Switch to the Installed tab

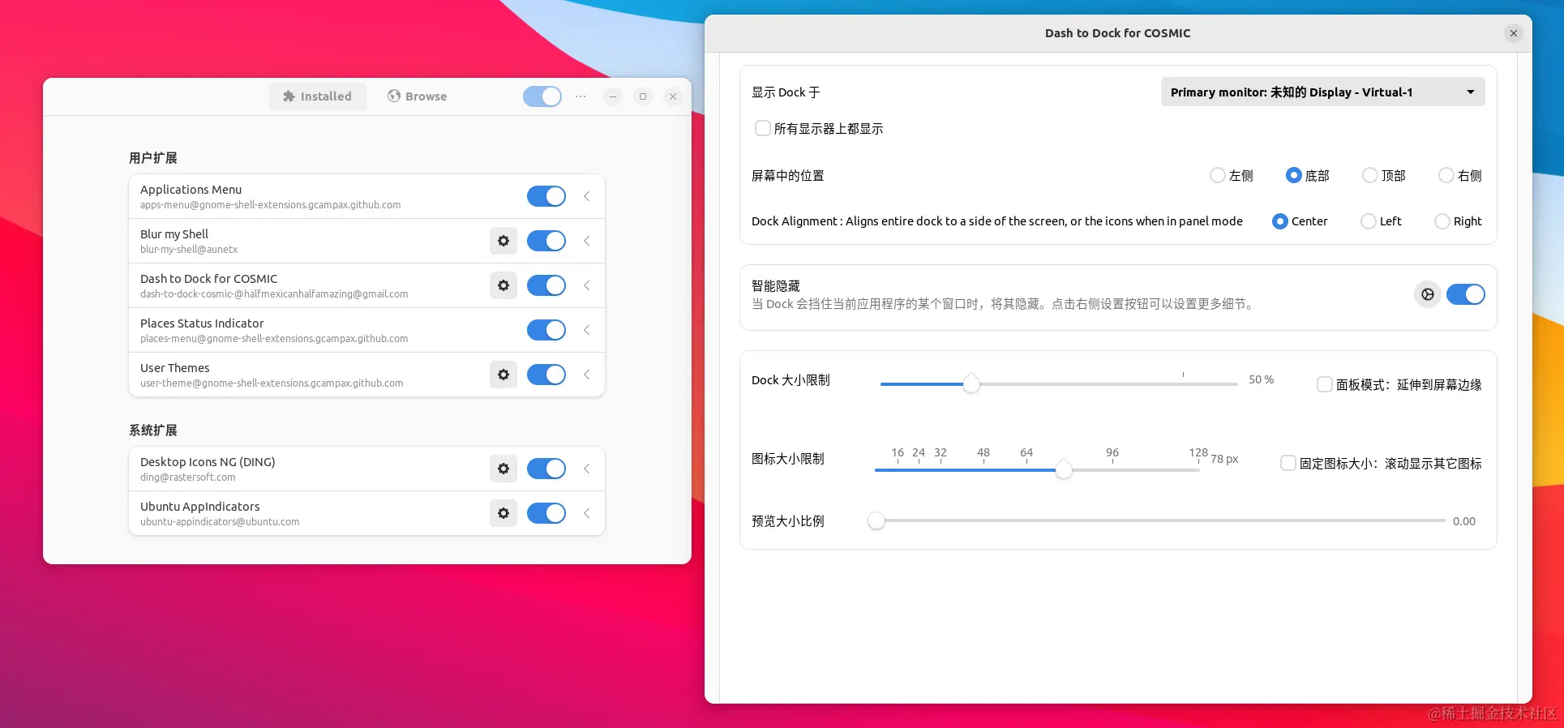pos(318,96)
